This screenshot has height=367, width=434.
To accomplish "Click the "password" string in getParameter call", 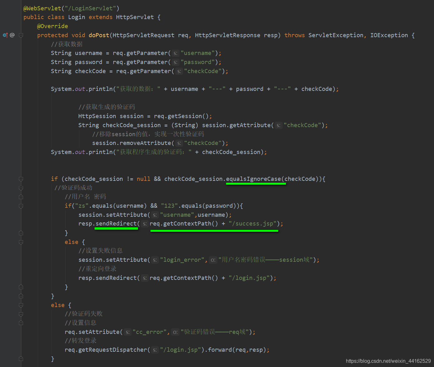I will point(198,62).
